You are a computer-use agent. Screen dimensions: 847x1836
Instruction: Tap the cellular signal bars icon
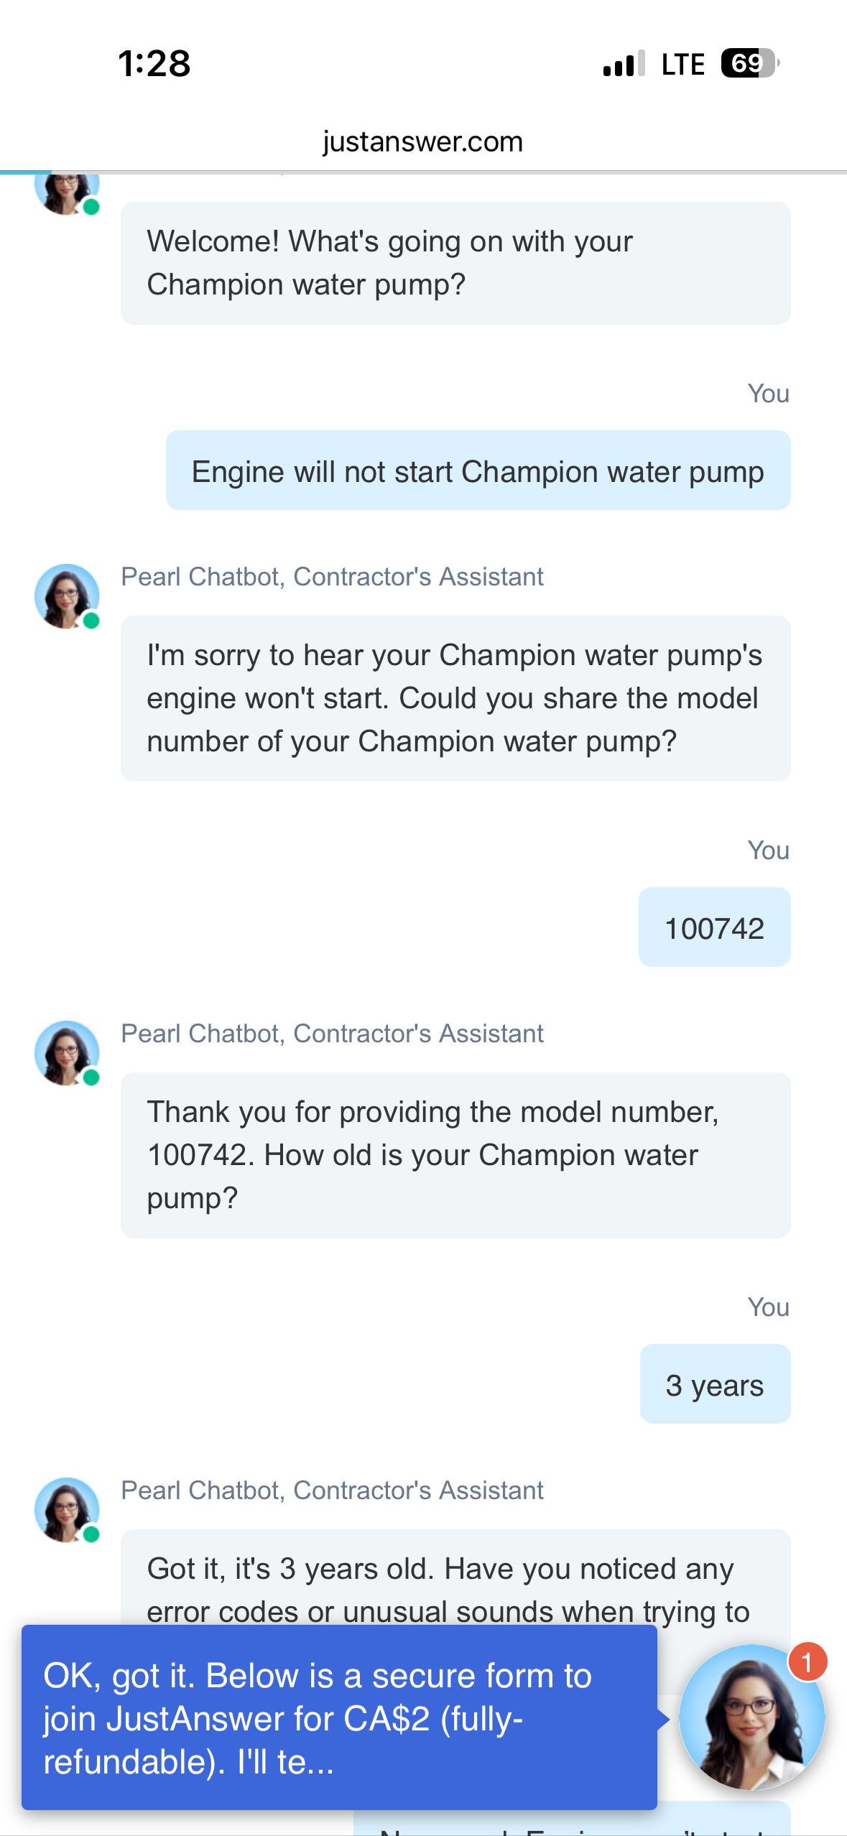coord(624,64)
